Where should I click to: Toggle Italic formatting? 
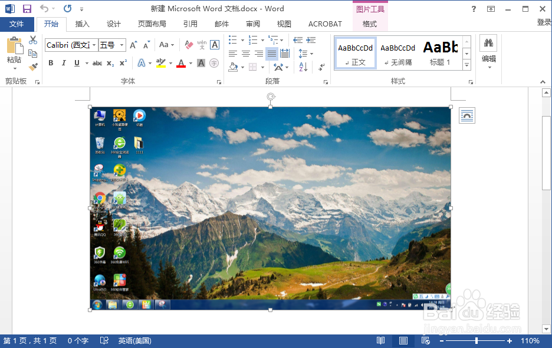[64, 63]
